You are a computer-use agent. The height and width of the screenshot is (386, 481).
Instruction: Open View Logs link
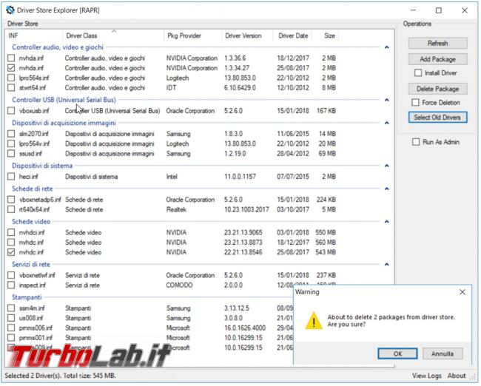coord(427,376)
